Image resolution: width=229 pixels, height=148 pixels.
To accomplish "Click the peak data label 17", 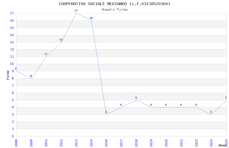I will point(76,11).
